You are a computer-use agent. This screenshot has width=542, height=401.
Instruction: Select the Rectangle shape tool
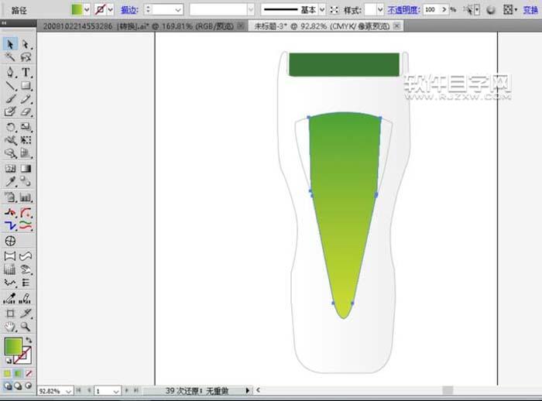pyautogui.click(x=26, y=86)
